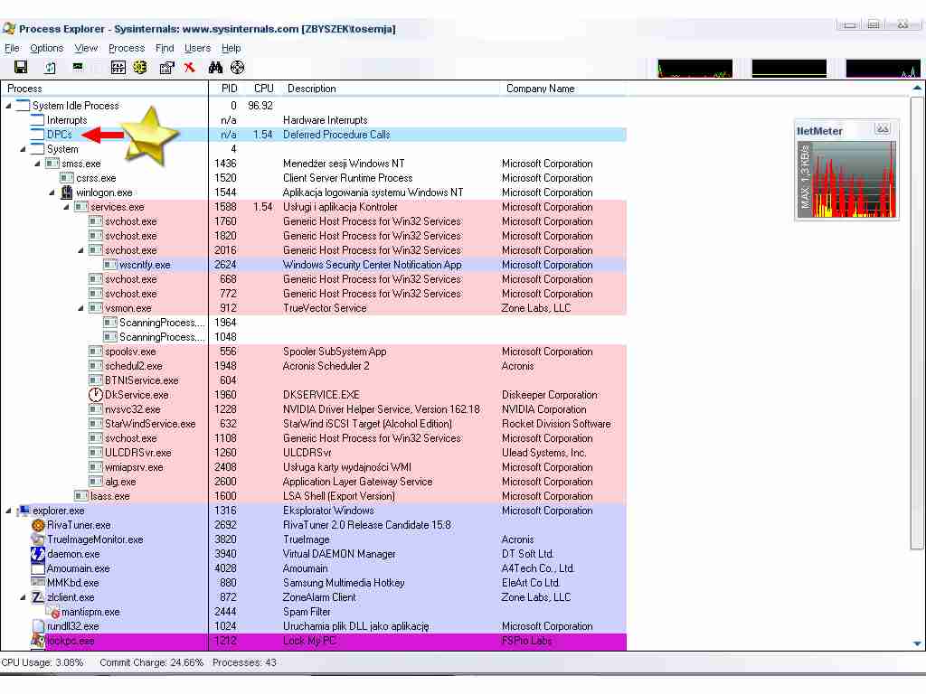926x694 pixels.
Task: Open the Help menu
Action: [x=231, y=48]
